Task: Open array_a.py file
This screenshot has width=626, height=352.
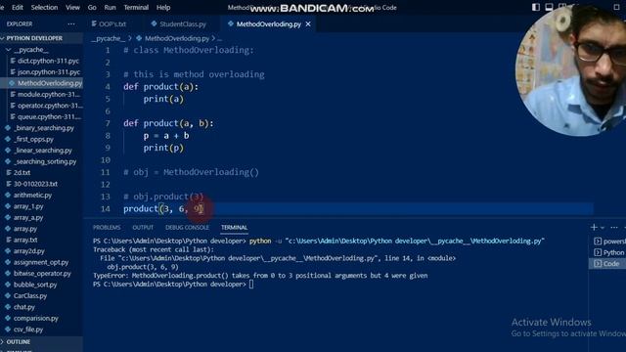Action: pyautogui.click(x=28, y=217)
